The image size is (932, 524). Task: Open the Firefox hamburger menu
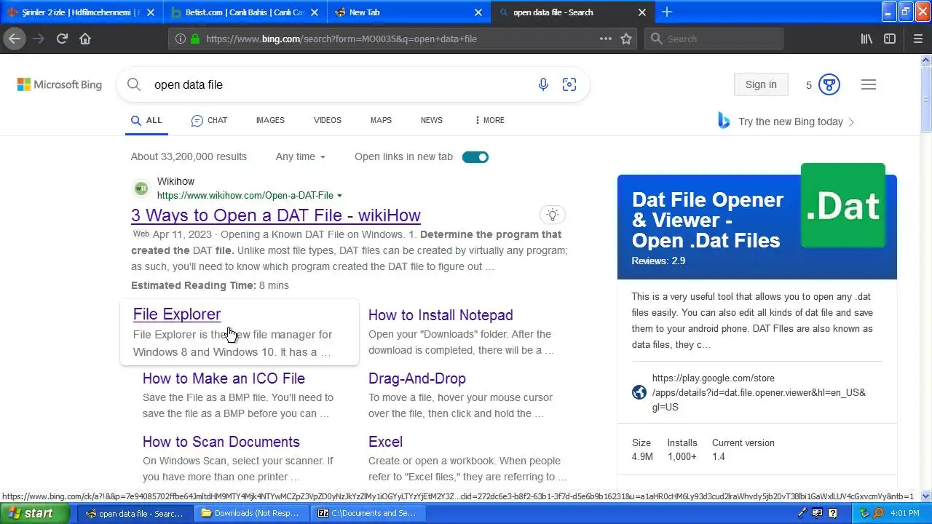click(x=917, y=39)
